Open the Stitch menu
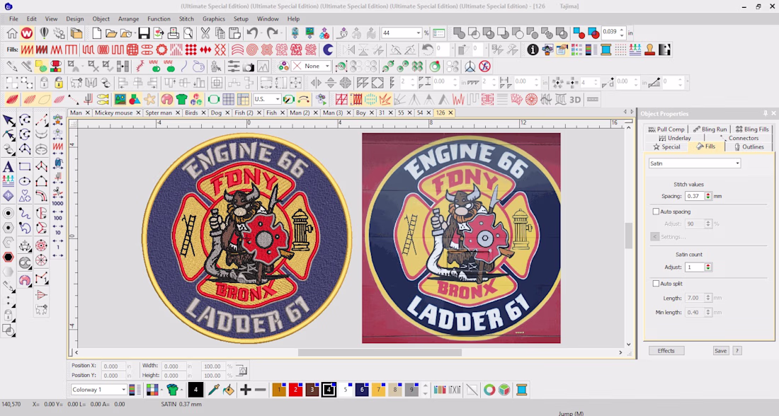The width and height of the screenshot is (779, 416). pos(186,19)
